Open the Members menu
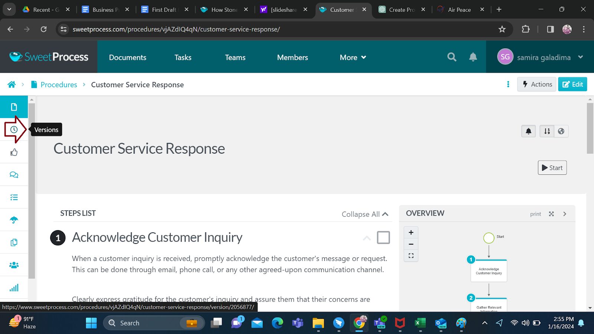Screen dimensions: 594x334 coord(293,58)
